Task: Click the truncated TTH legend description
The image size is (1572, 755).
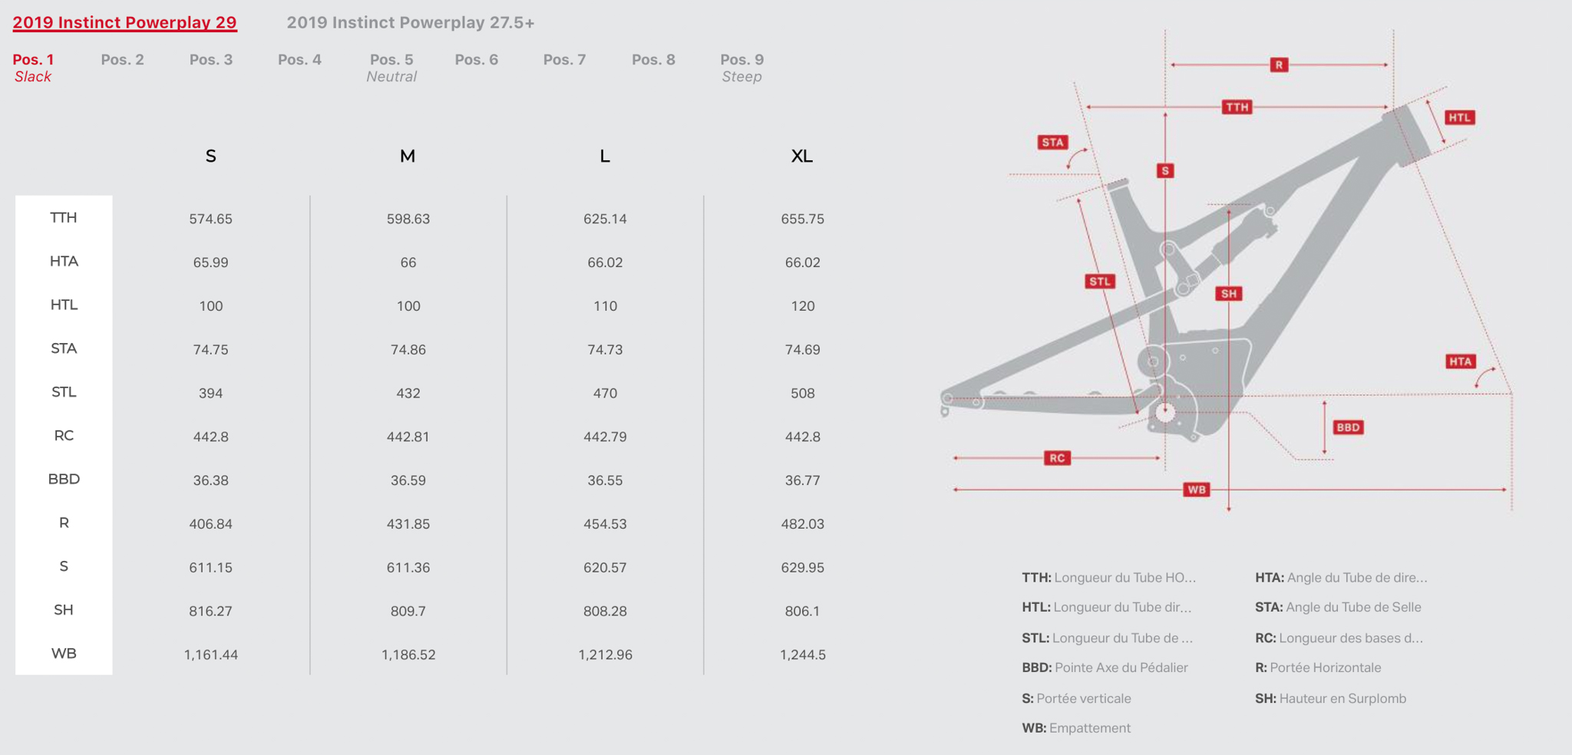Action: click(x=1108, y=578)
